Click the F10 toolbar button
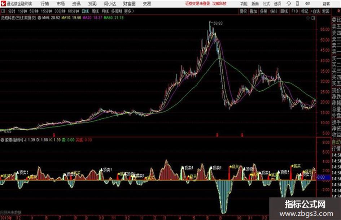This screenshot has width=341, height=220. coord(295,11)
